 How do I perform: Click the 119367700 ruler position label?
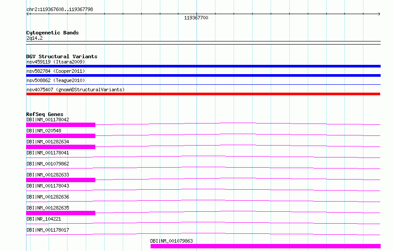pyautogui.click(x=196, y=18)
